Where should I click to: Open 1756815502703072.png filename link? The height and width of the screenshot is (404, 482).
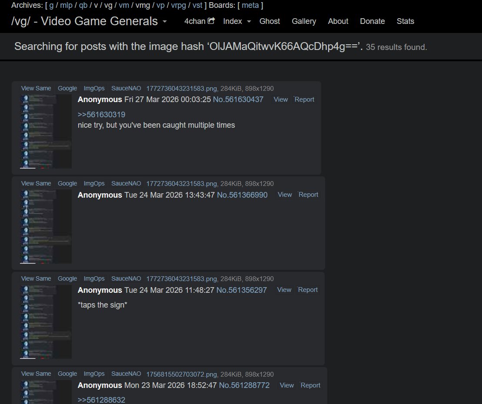pyautogui.click(x=181, y=374)
